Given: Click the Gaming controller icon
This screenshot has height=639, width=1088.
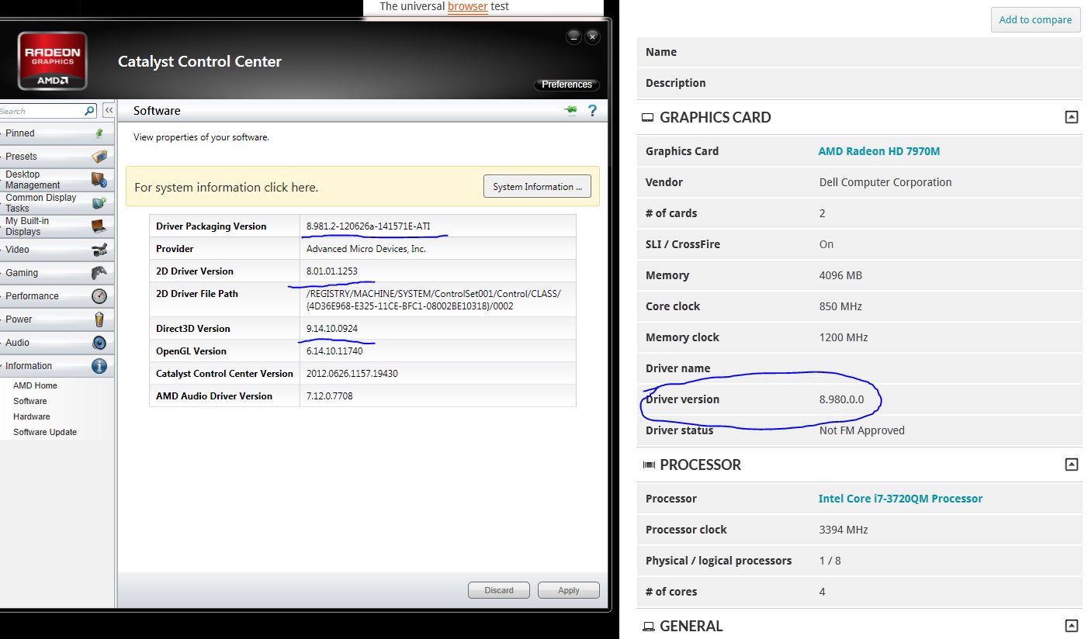Looking at the screenshot, I should pos(99,273).
